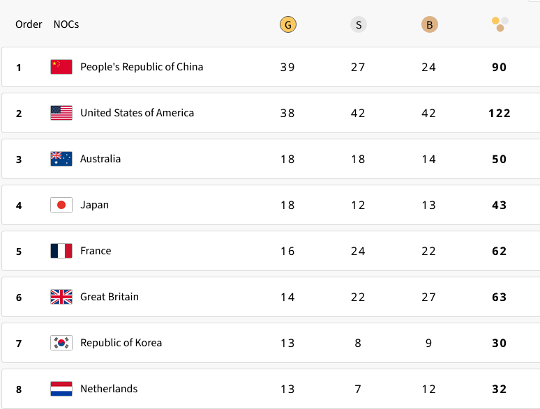Screen dimensions: 540x409
Task: Click the Netherlands total of 32
Action: pyautogui.click(x=499, y=389)
